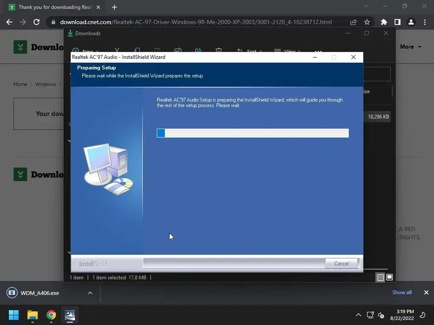
Task: Show hidden system tray icons
Action: (359, 315)
